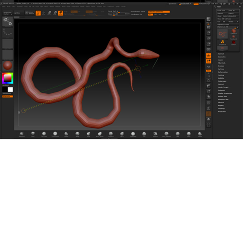The height and width of the screenshot is (243, 243).
Task: Choose the Dam_Standard brush
Action: (166, 134)
